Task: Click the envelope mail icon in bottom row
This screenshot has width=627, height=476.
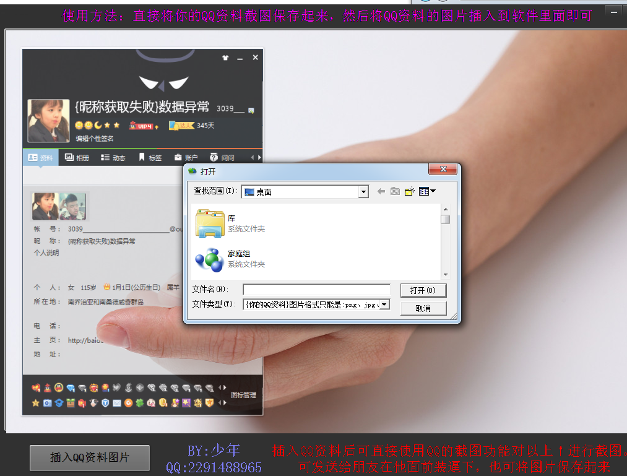Action: 117,403
